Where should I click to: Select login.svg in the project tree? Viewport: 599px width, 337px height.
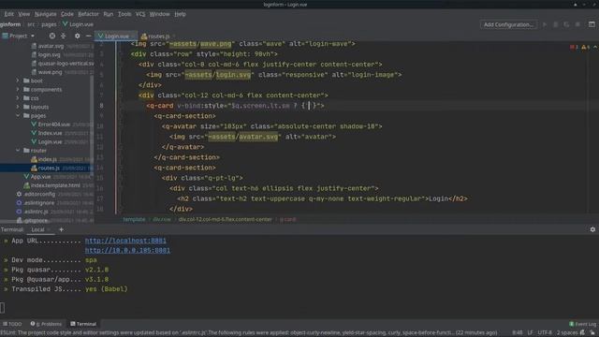pyautogui.click(x=50, y=54)
